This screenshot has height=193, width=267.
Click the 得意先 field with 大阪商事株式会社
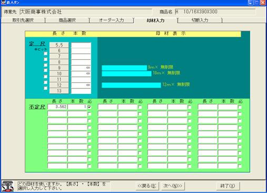tap(86, 12)
